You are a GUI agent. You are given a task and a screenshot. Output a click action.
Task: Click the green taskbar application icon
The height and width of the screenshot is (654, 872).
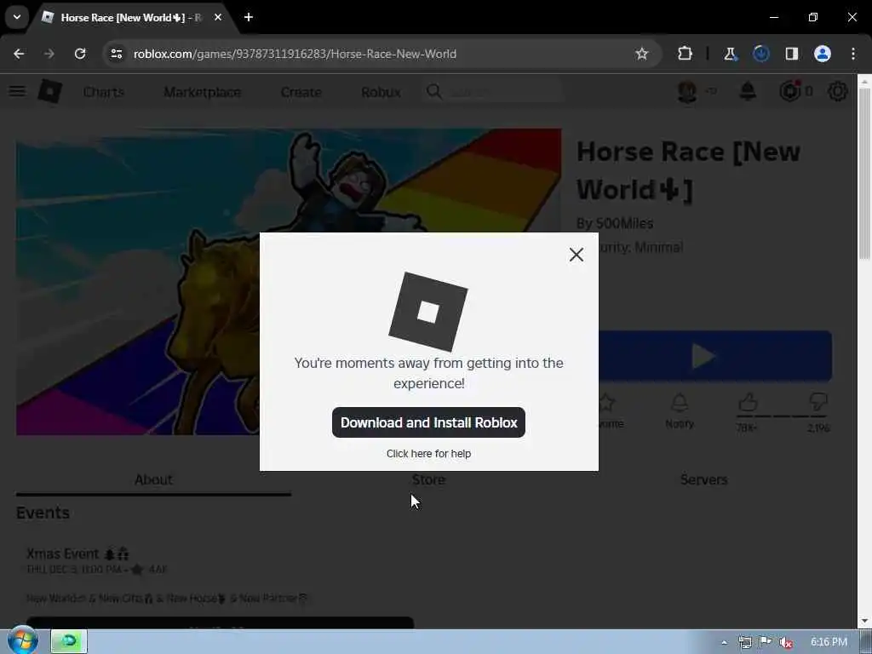click(x=69, y=641)
